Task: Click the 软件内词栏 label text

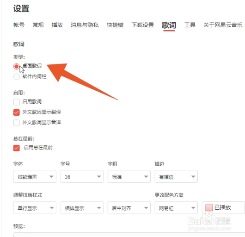Action: pyautogui.click(x=34, y=76)
